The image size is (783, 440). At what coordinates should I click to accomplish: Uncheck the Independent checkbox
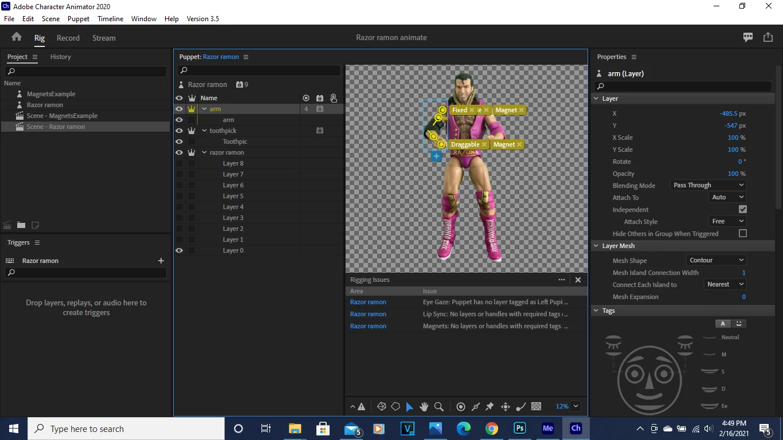(743, 210)
